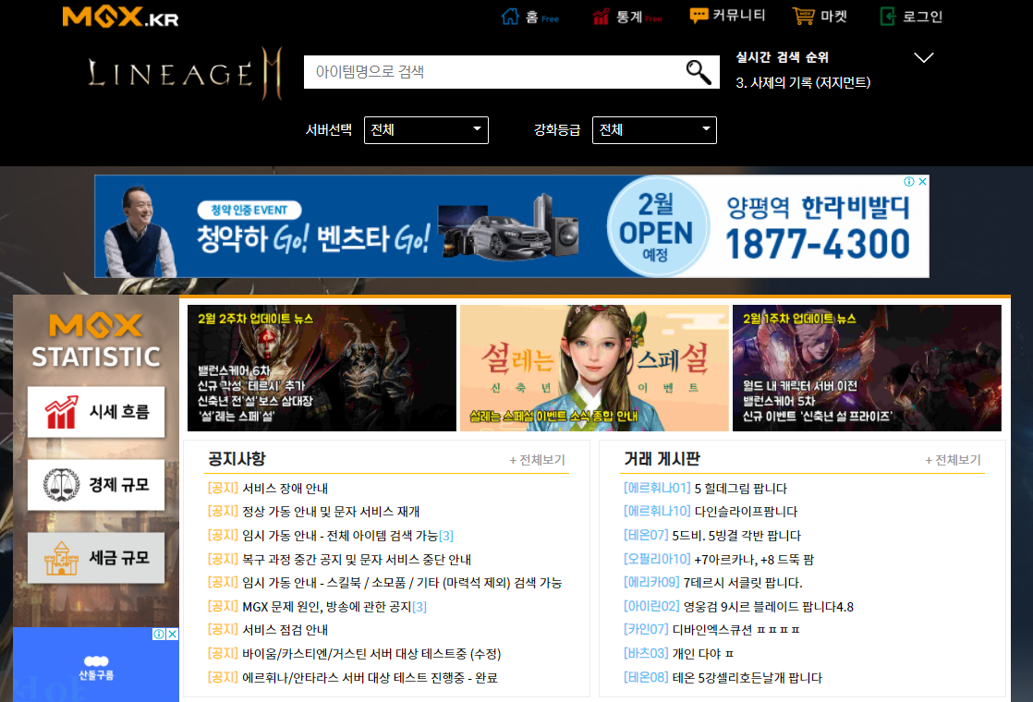Viewport: 1033px width, 702px height.
Task: Open the 마켓 shopping cart icon
Action: [x=803, y=17]
